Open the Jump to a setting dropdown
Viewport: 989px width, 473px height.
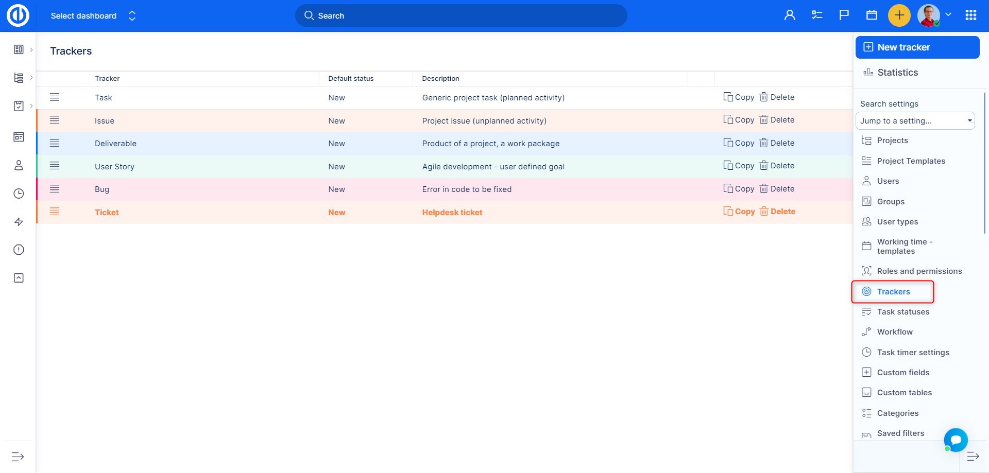pos(915,121)
